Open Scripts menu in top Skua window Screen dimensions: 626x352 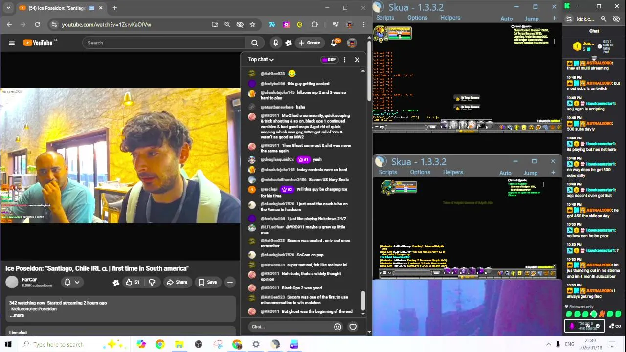pyautogui.click(x=385, y=18)
